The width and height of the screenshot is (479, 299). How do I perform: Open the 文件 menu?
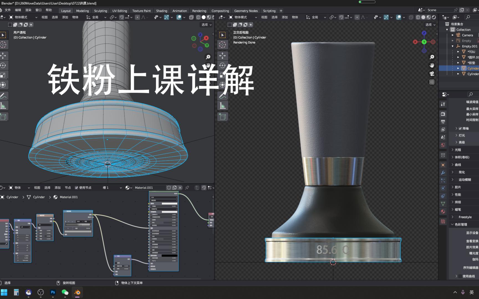[x=8, y=10]
